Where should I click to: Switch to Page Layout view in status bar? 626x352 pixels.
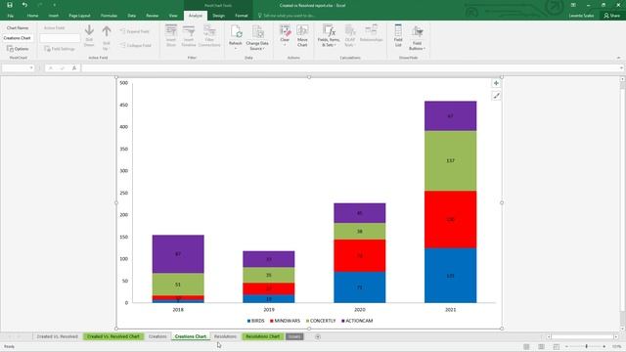[541, 347]
